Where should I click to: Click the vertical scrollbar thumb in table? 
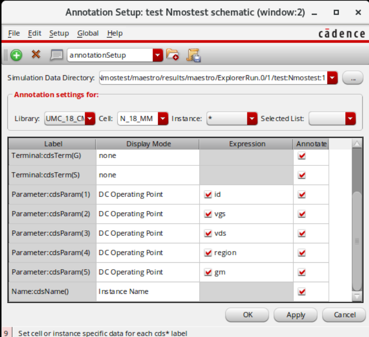click(x=357, y=241)
